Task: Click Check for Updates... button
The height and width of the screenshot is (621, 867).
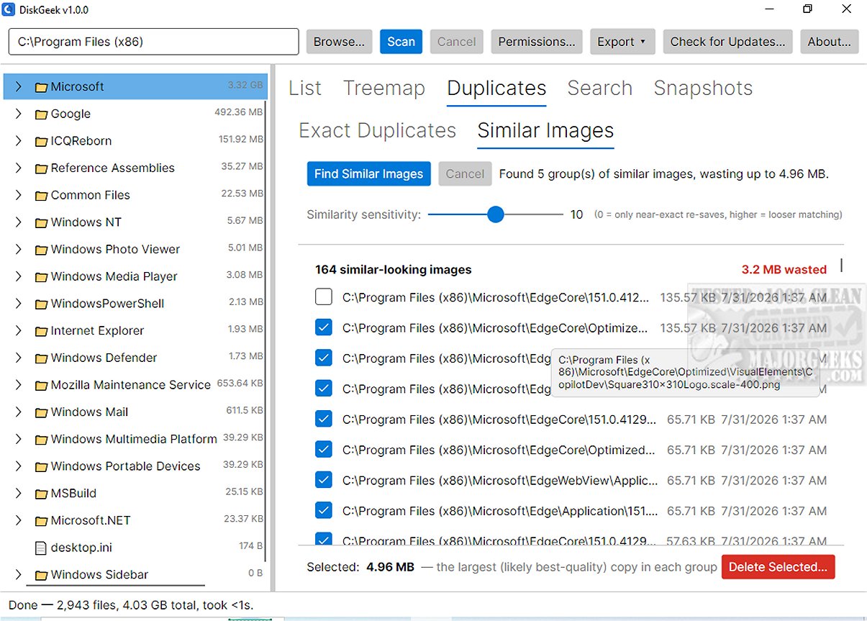Action: coord(728,42)
